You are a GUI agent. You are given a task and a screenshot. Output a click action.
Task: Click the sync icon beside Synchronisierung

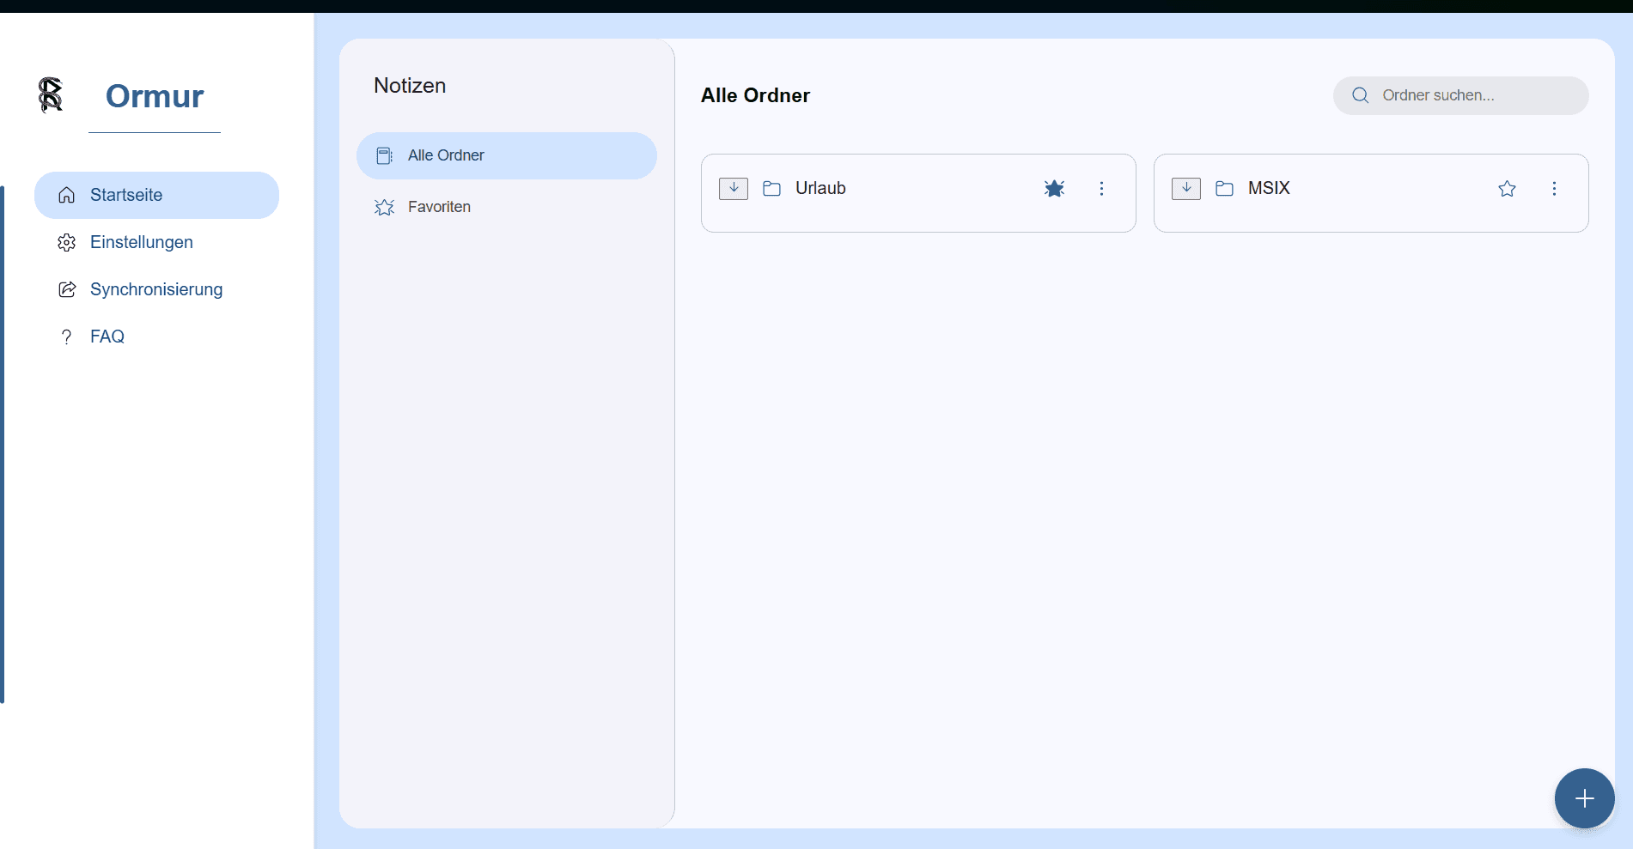(x=67, y=289)
